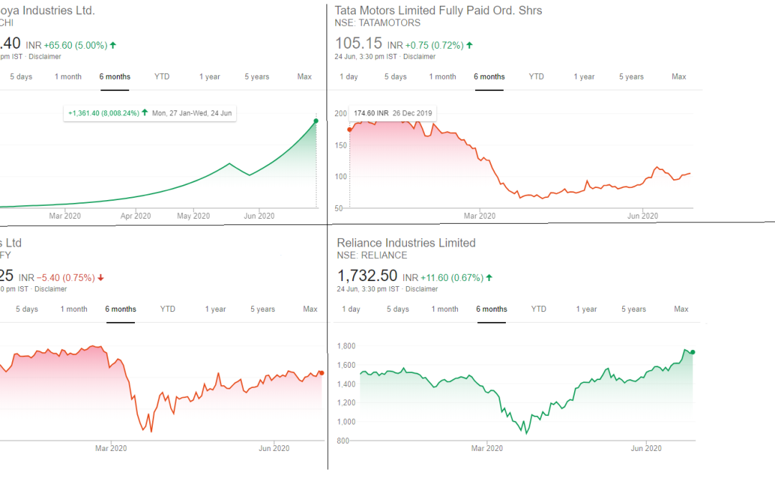Click the "+11.60 (0.67%)" change value
The width and height of the screenshot is (775, 484).
click(452, 278)
